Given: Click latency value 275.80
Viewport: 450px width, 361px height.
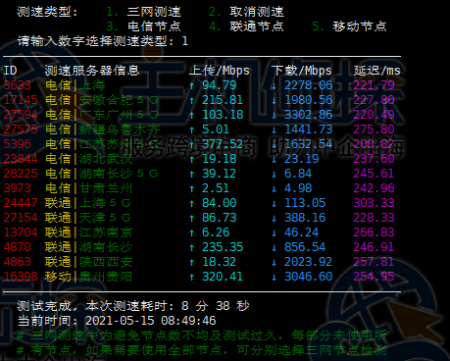Looking at the screenshot, I should pos(374,129).
